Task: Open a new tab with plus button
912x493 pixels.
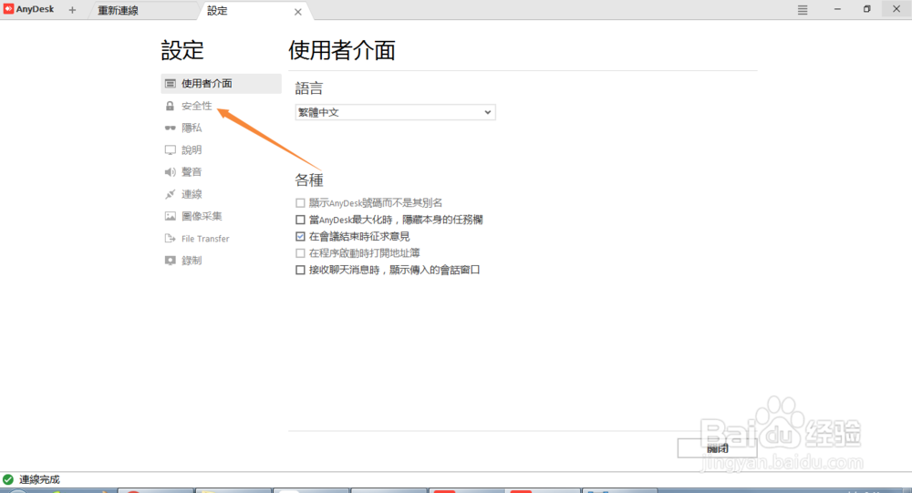Action: pyautogui.click(x=72, y=10)
